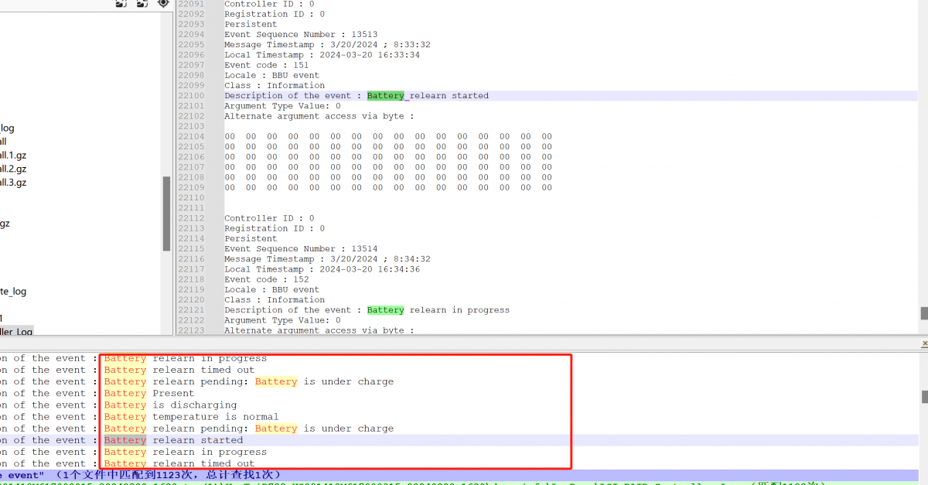
Task: Click the file panel vertical scrollbar thumb
Action: (166, 213)
